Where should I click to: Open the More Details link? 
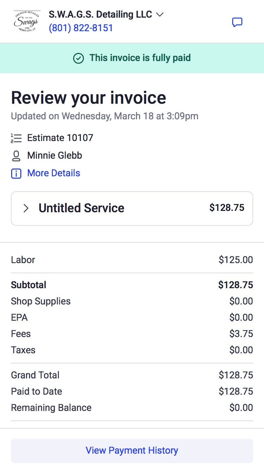53,173
